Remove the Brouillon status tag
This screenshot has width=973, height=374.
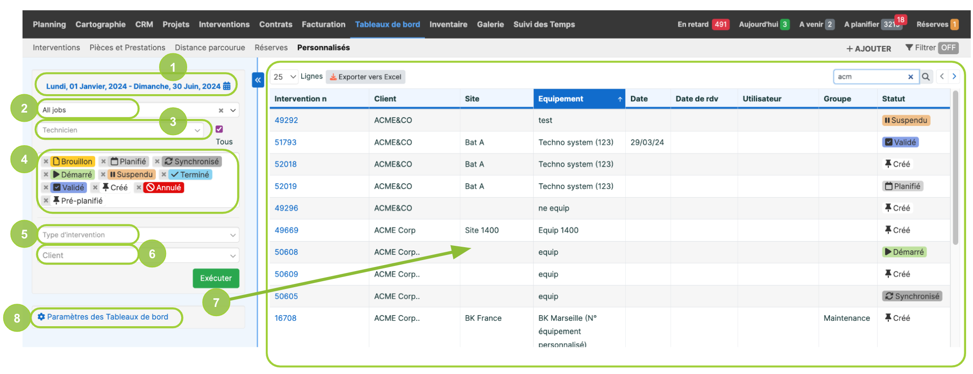(x=46, y=161)
